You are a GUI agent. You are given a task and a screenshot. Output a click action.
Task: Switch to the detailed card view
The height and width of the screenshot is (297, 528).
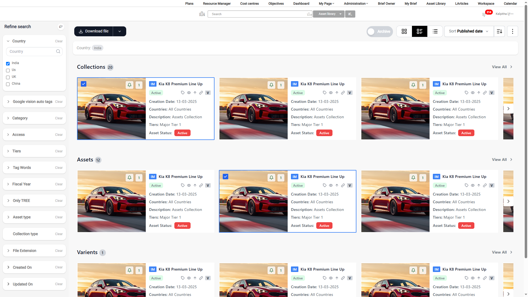pos(420,31)
